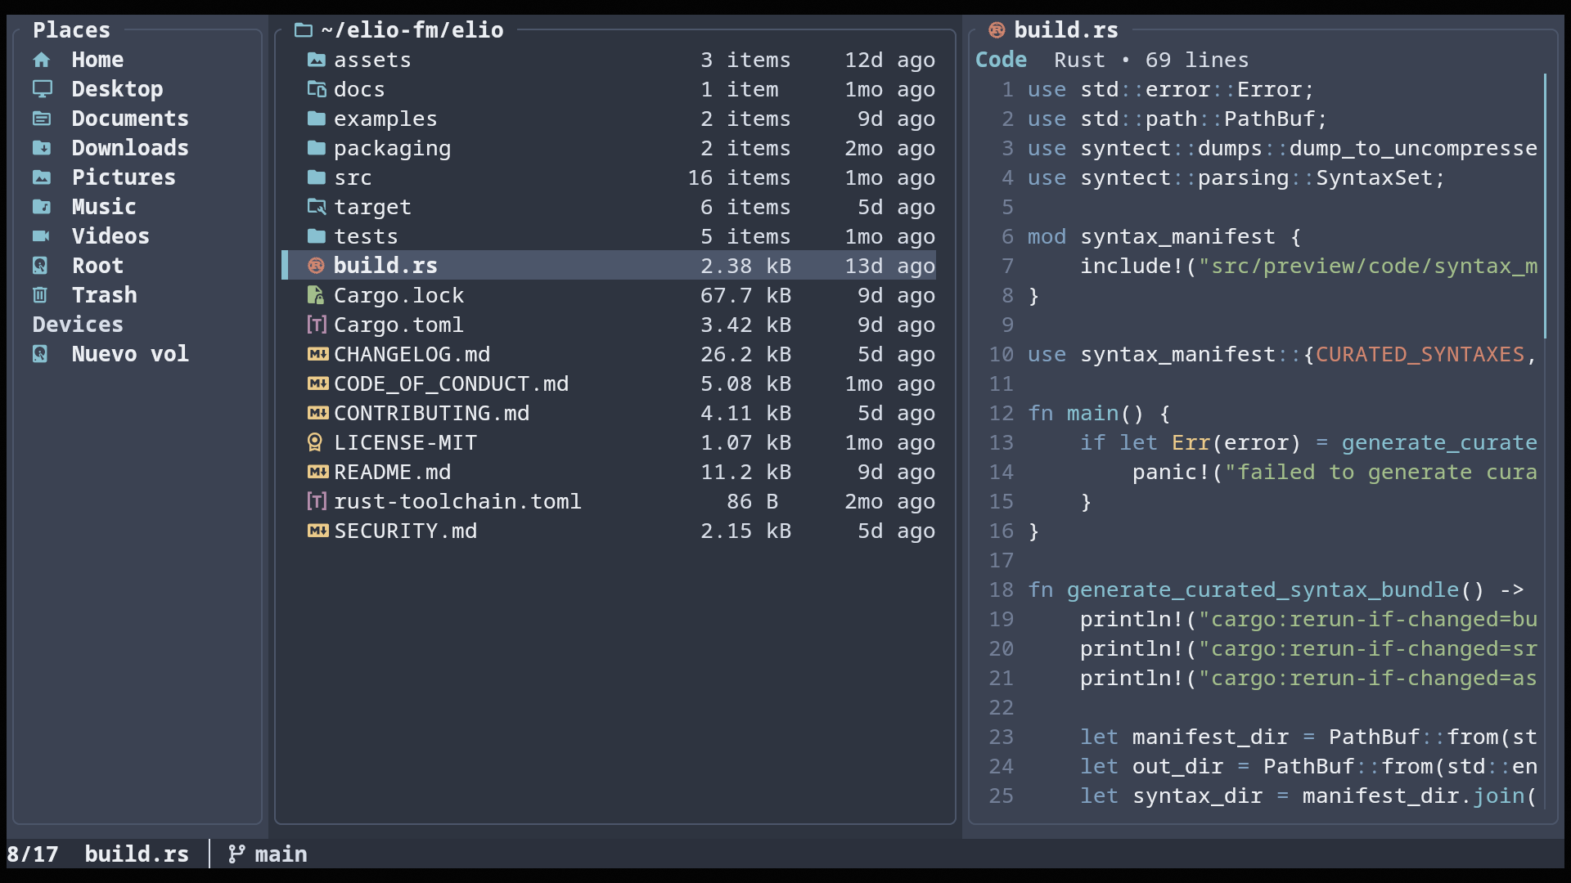Click the Home place icon
The image size is (1571, 883).
pyautogui.click(x=42, y=60)
